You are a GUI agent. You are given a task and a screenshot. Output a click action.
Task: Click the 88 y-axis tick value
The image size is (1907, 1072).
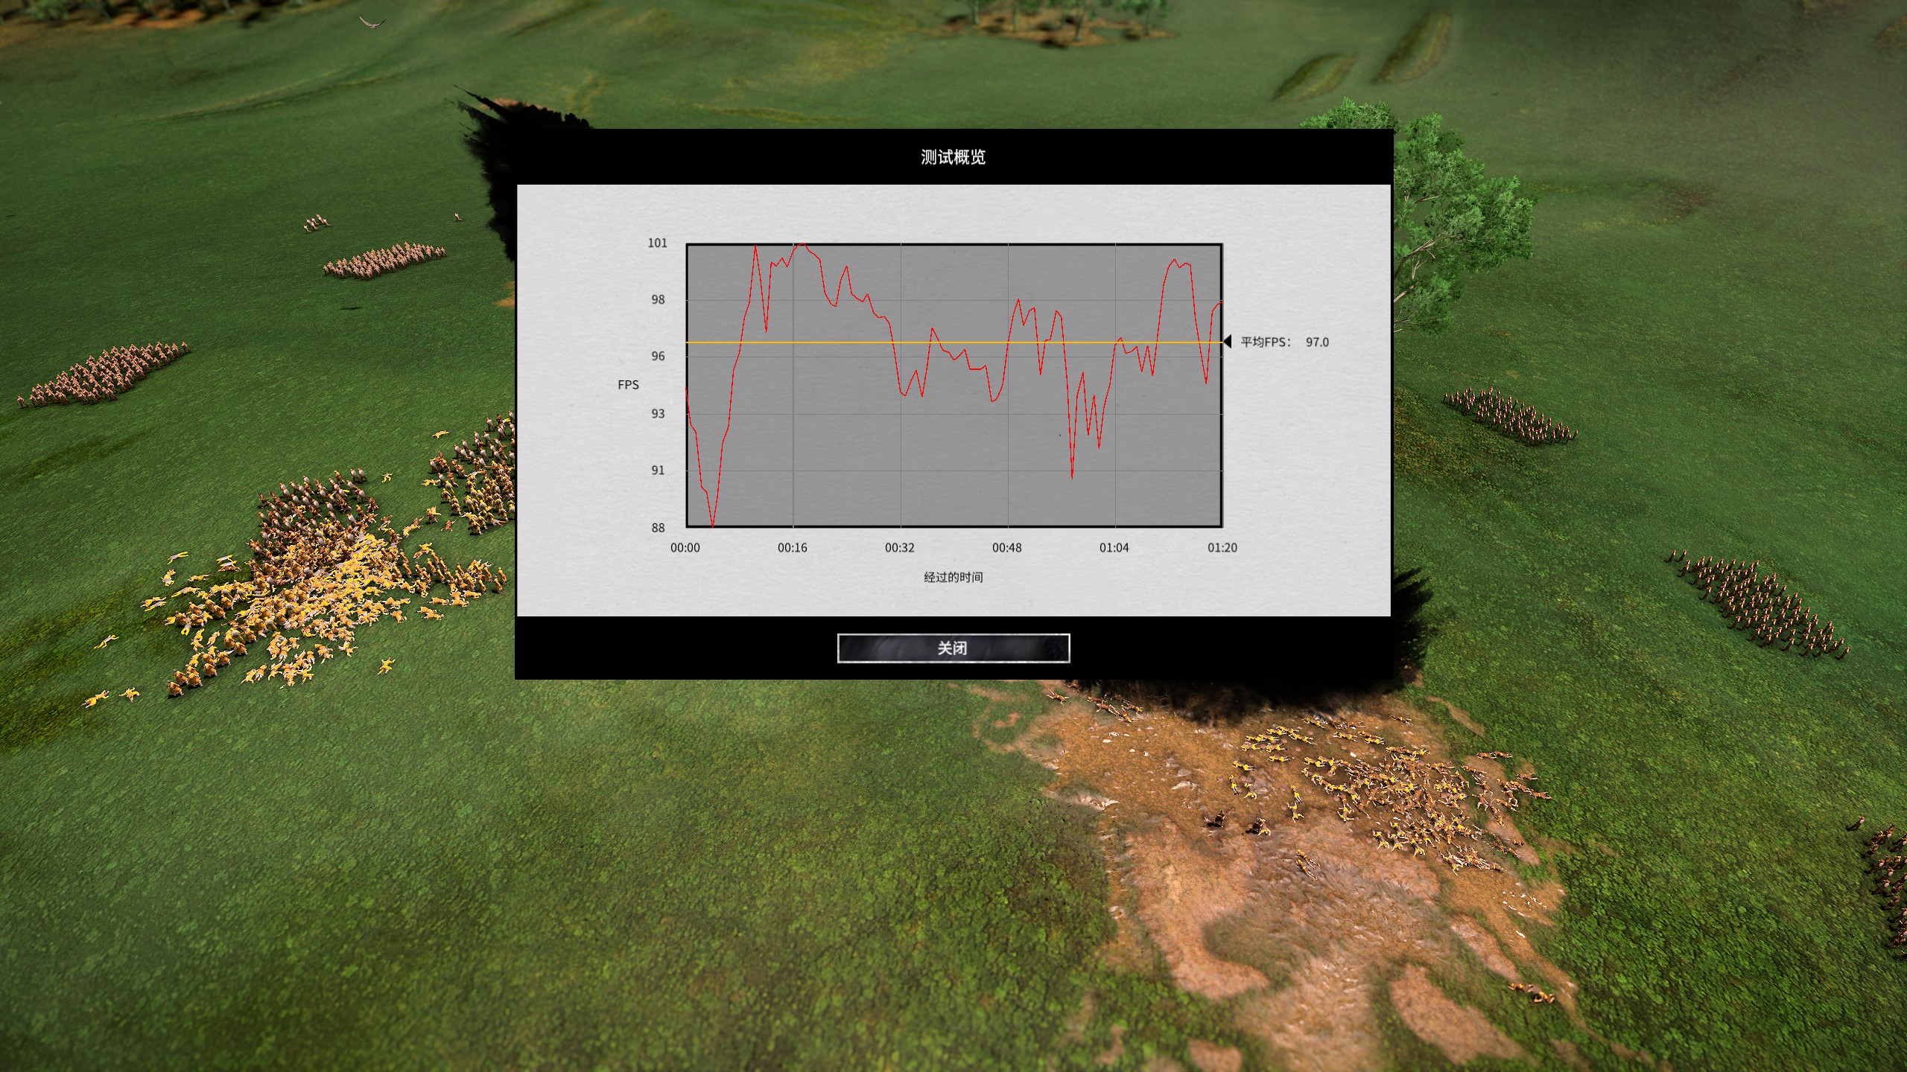click(658, 528)
